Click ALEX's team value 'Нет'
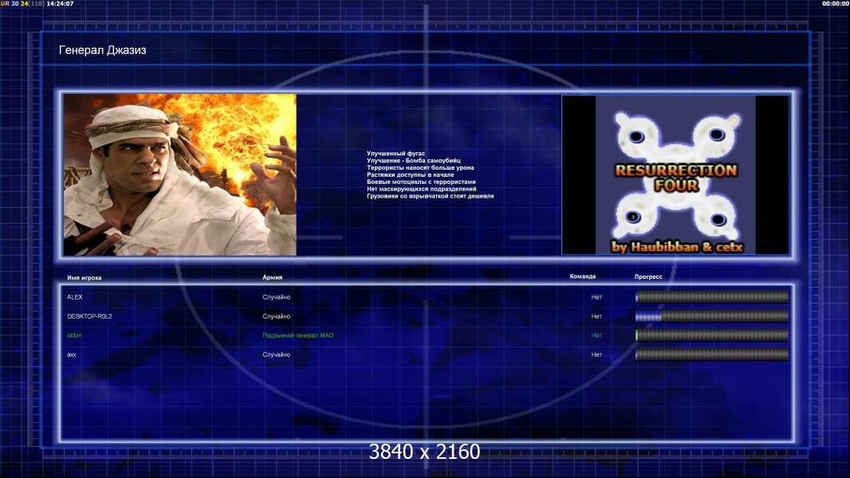 click(596, 297)
